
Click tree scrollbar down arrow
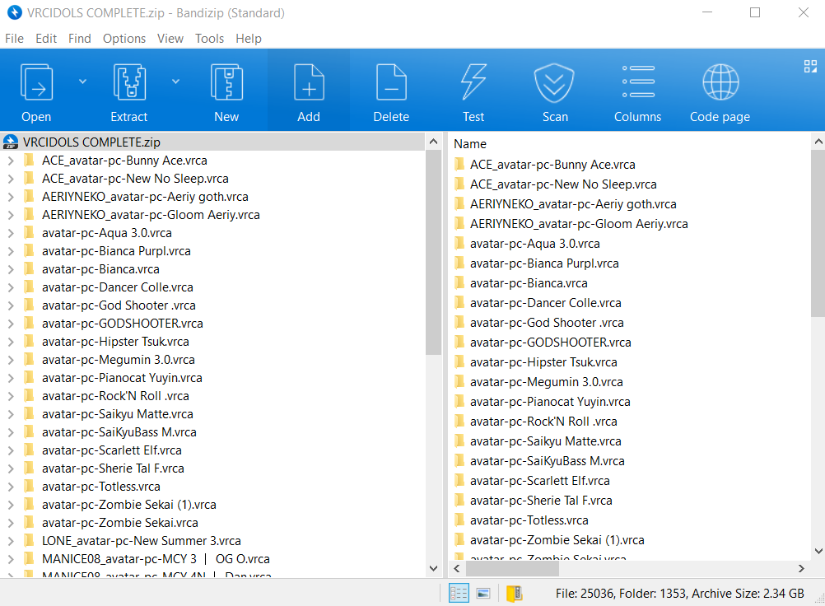coord(434,568)
